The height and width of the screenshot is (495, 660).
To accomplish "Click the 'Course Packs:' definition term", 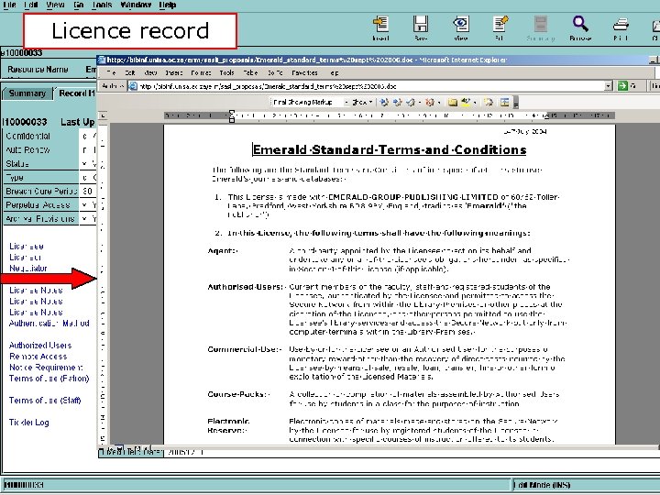I will [x=237, y=394].
